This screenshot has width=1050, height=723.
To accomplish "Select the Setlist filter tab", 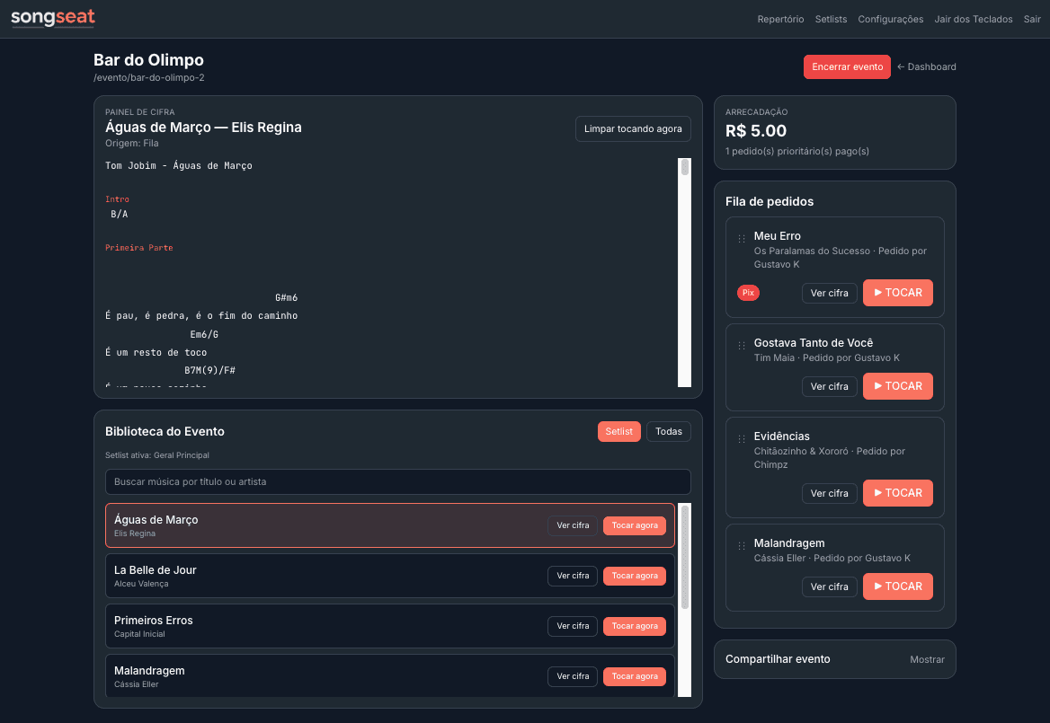I will click(x=618, y=431).
